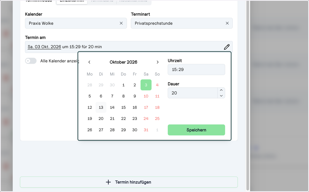Choose day 19 in the calendar

click(90, 118)
